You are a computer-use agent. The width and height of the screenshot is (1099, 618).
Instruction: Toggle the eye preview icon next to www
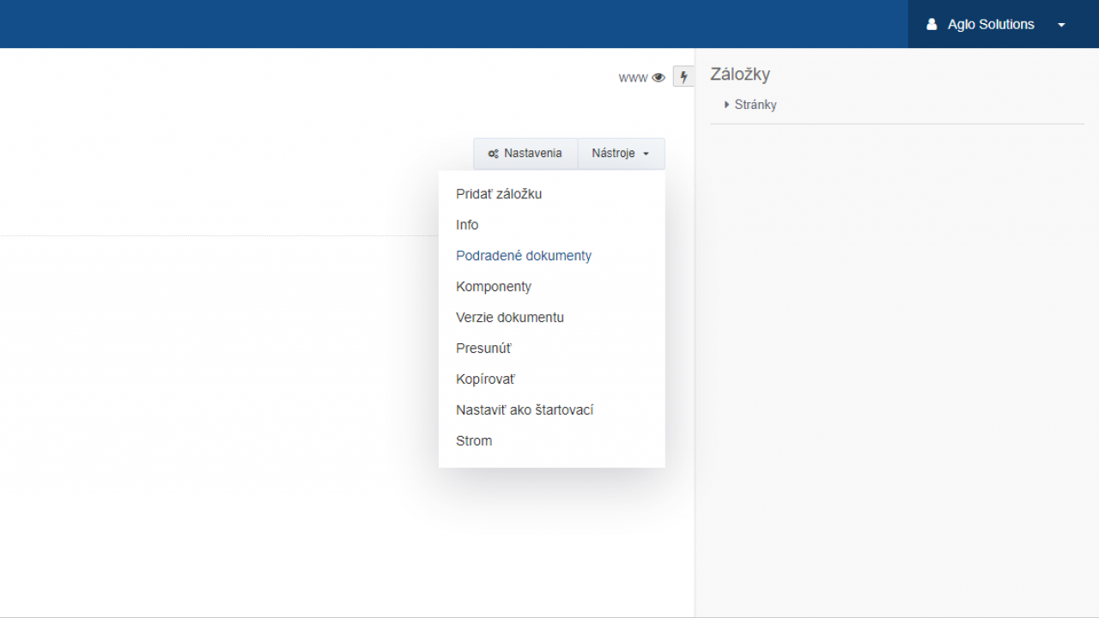659,77
